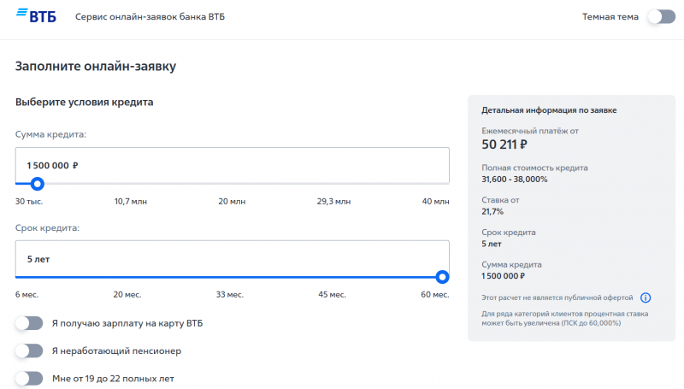Choose the 6 мес. term label
The width and height of the screenshot is (684, 389).
(x=29, y=295)
